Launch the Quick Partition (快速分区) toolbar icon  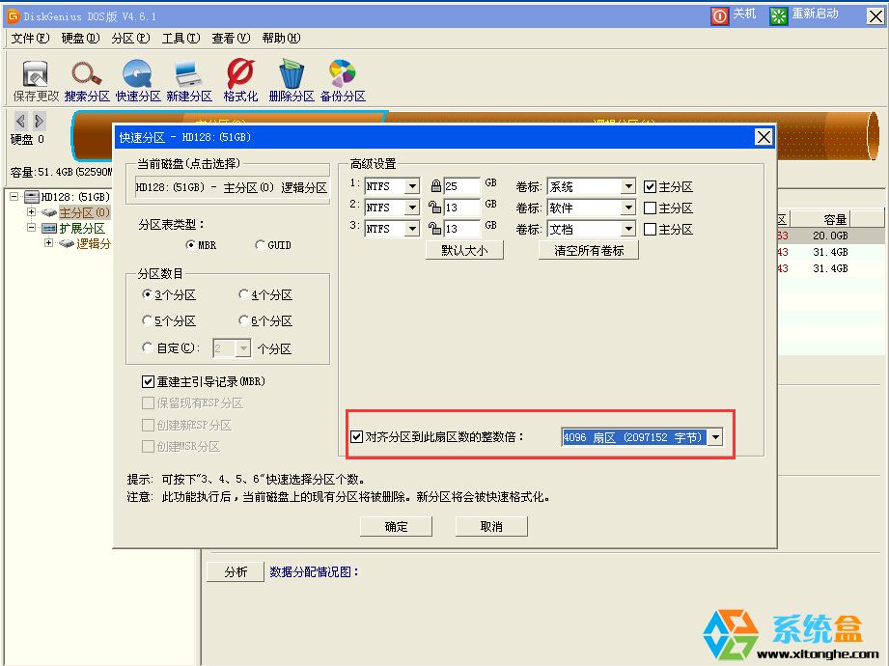pyautogui.click(x=138, y=81)
